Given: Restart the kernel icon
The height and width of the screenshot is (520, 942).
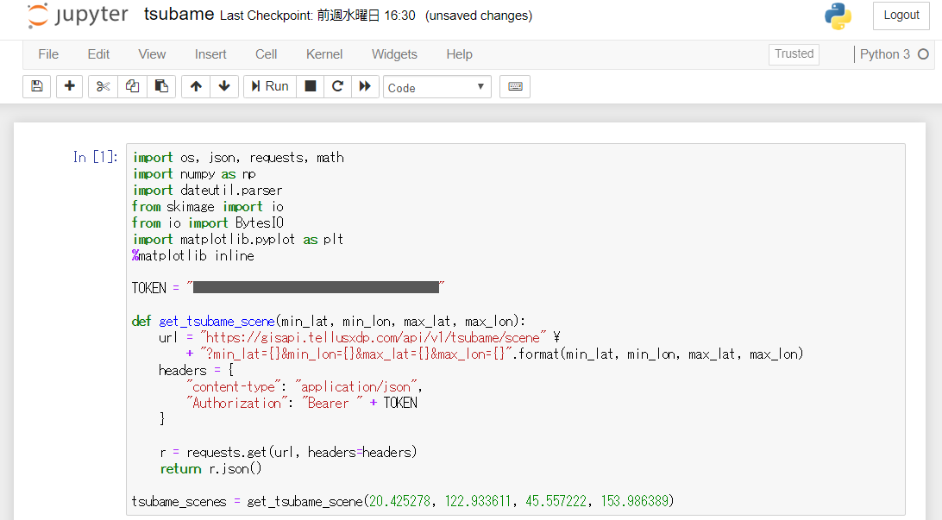Looking at the screenshot, I should (337, 86).
